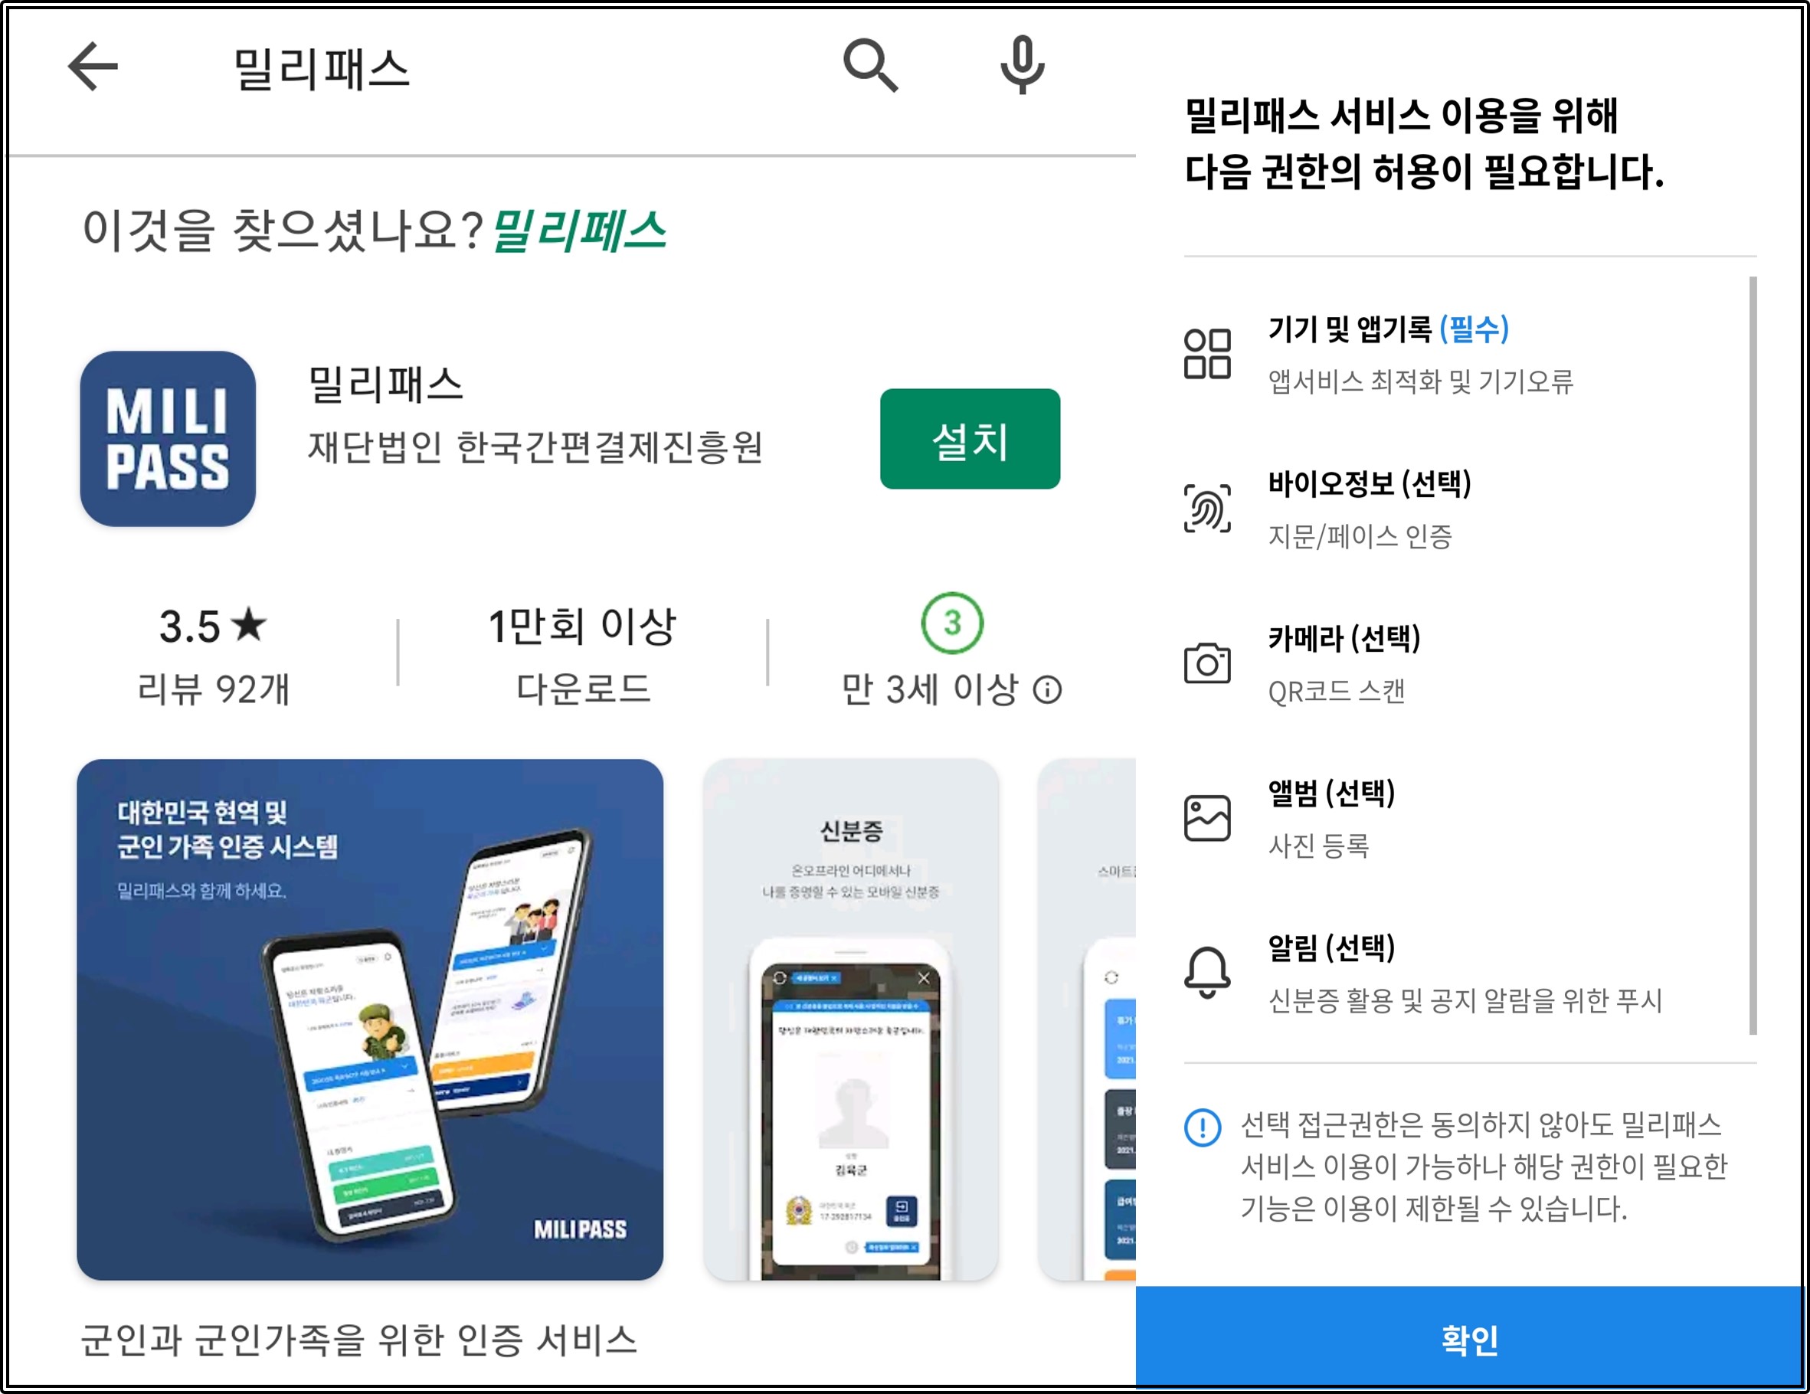1810x1394 pixels.
Task: Open the 3.5 star reviews rating
Action: click(x=213, y=655)
